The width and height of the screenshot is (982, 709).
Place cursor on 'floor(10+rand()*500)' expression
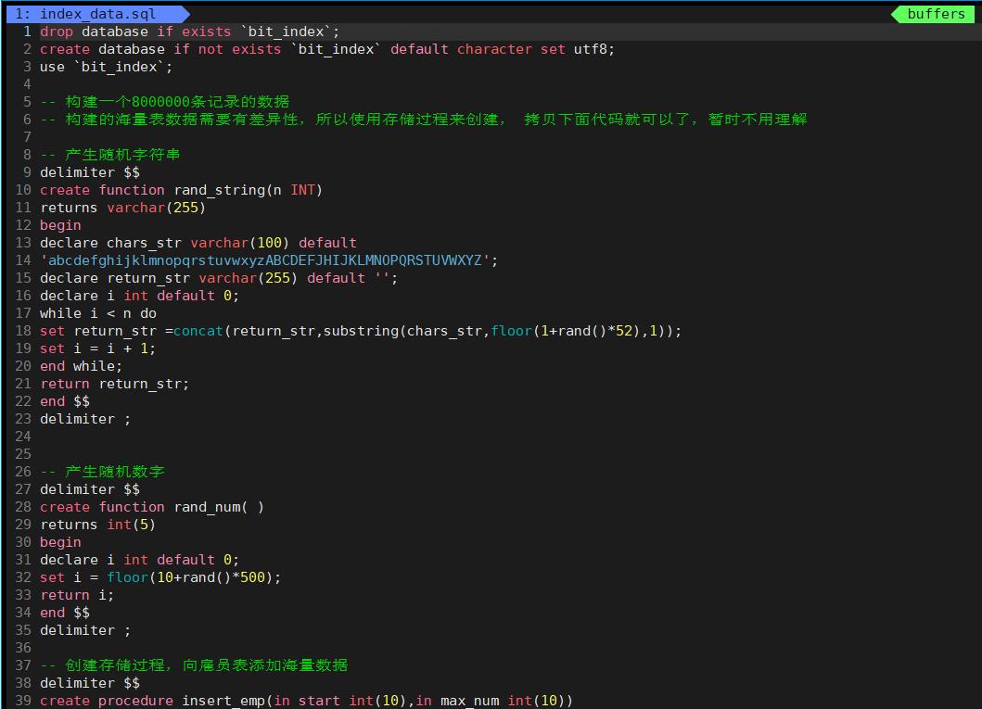point(193,577)
